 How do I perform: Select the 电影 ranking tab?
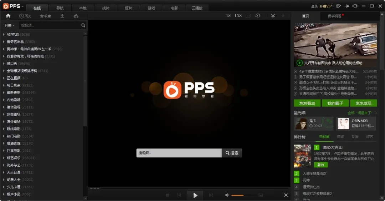[x=340, y=137]
